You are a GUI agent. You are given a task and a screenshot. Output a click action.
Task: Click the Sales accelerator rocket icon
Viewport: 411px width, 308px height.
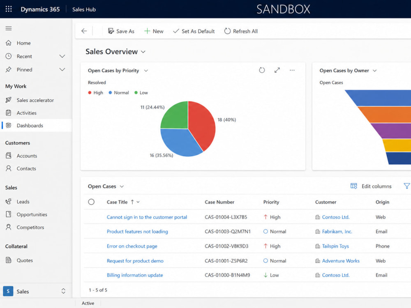click(9, 100)
